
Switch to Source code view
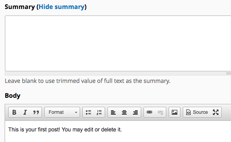click(x=196, y=112)
